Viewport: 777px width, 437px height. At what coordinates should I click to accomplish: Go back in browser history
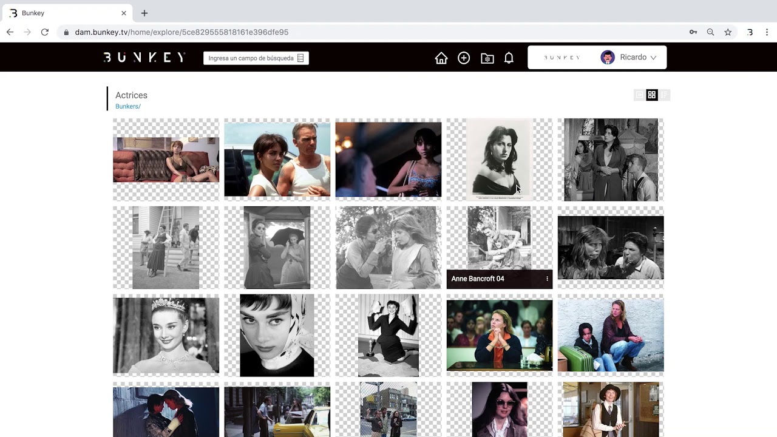pos(10,32)
